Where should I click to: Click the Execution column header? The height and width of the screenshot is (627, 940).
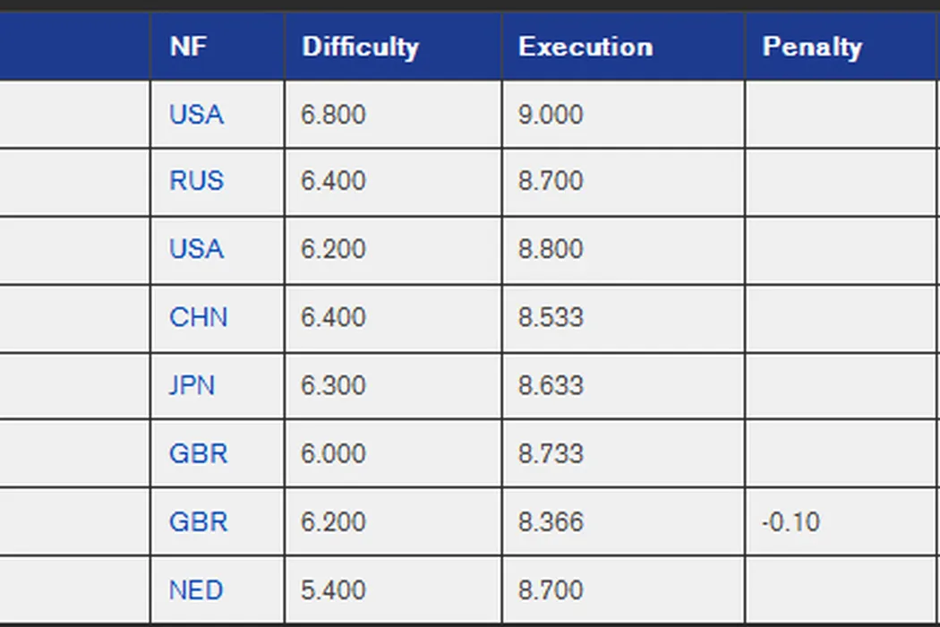pyautogui.click(x=585, y=47)
